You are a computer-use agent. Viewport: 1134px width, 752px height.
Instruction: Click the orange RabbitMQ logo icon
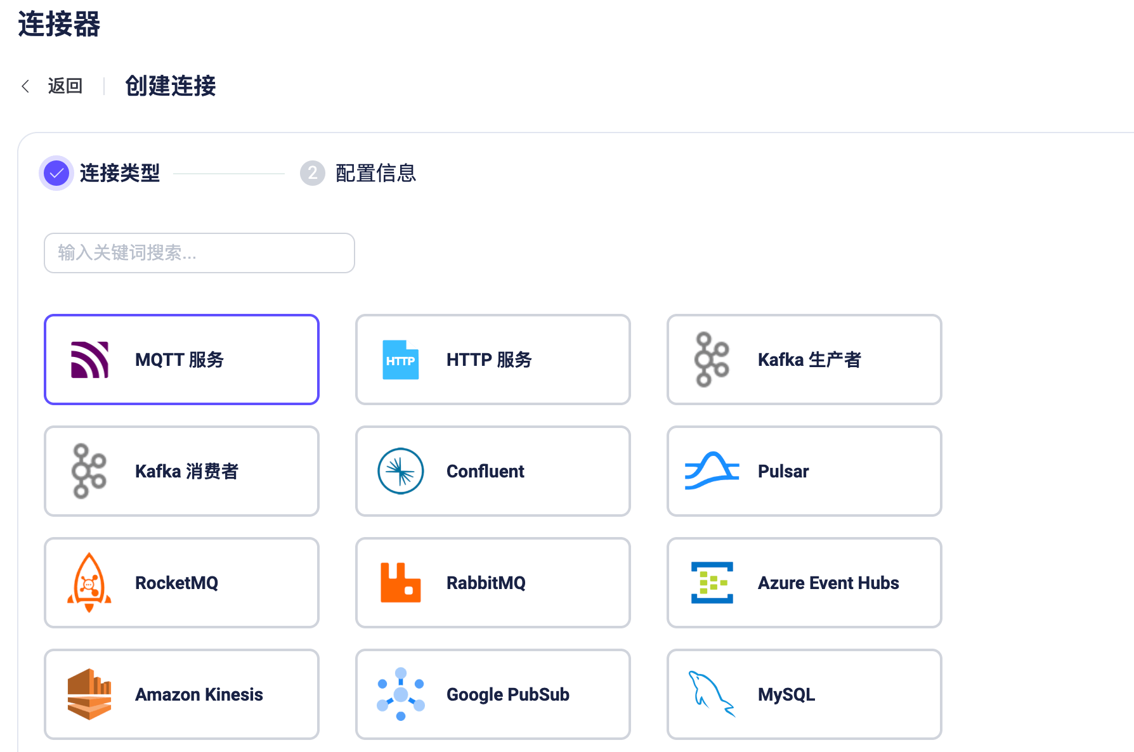click(x=400, y=583)
